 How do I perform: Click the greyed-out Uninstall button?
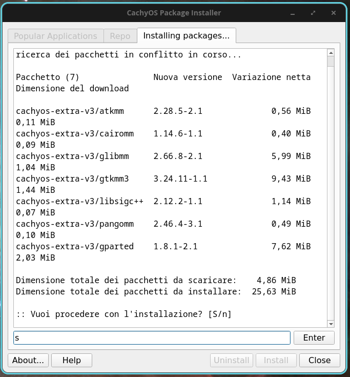(232, 360)
